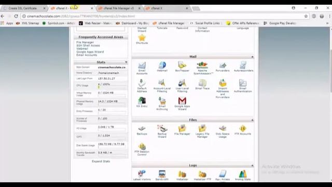The height and width of the screenshot is (187, 332).
Task: Open the Apps bookmarks shortcut
Action: 7,23
